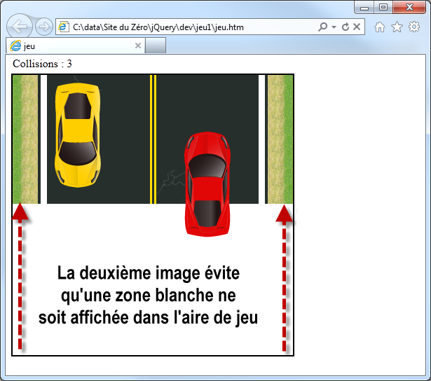Open Favorites star icon

(x=397, y=27)
